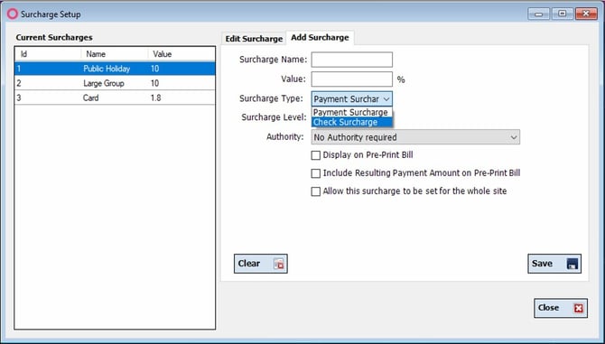Select the Card surcharge row
This screenshot has width=605, height=344.
point(115,98)
